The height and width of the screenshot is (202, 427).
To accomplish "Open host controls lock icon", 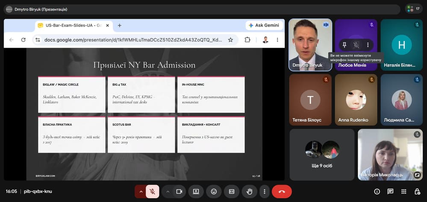I will (x=417, y=192).
